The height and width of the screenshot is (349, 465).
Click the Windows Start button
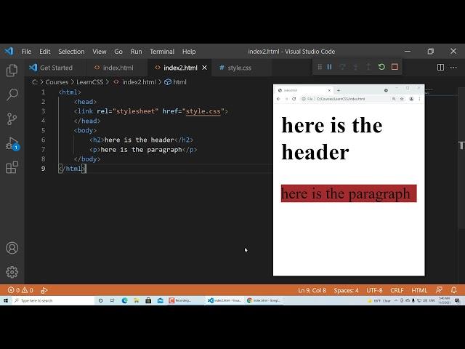tap(6, 300)
